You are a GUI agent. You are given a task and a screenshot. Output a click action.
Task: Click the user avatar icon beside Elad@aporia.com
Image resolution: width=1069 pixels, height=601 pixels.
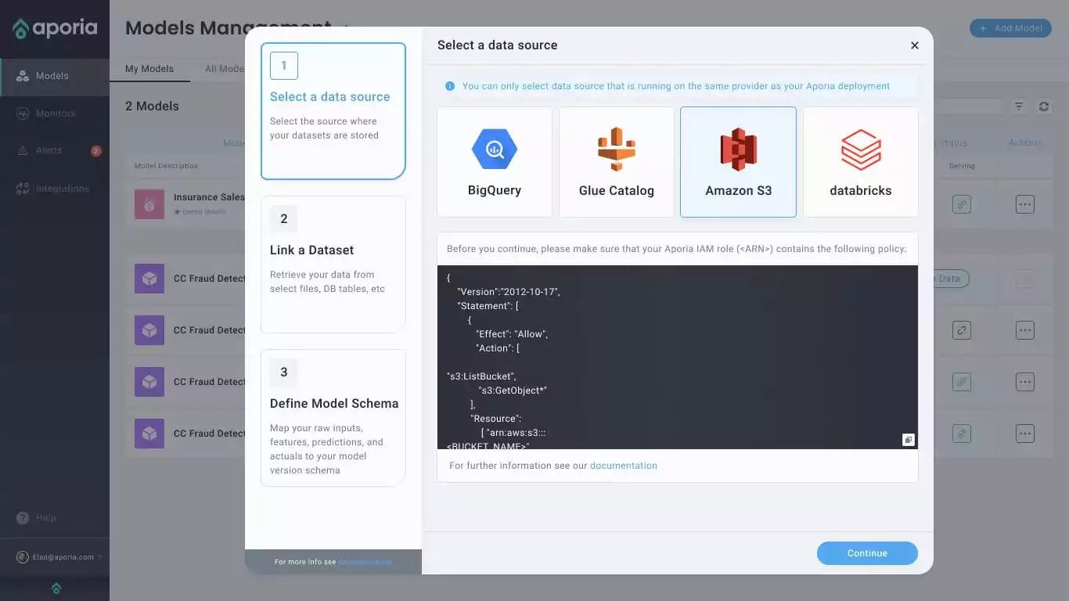pyautogui.click(x=23, y=557)
